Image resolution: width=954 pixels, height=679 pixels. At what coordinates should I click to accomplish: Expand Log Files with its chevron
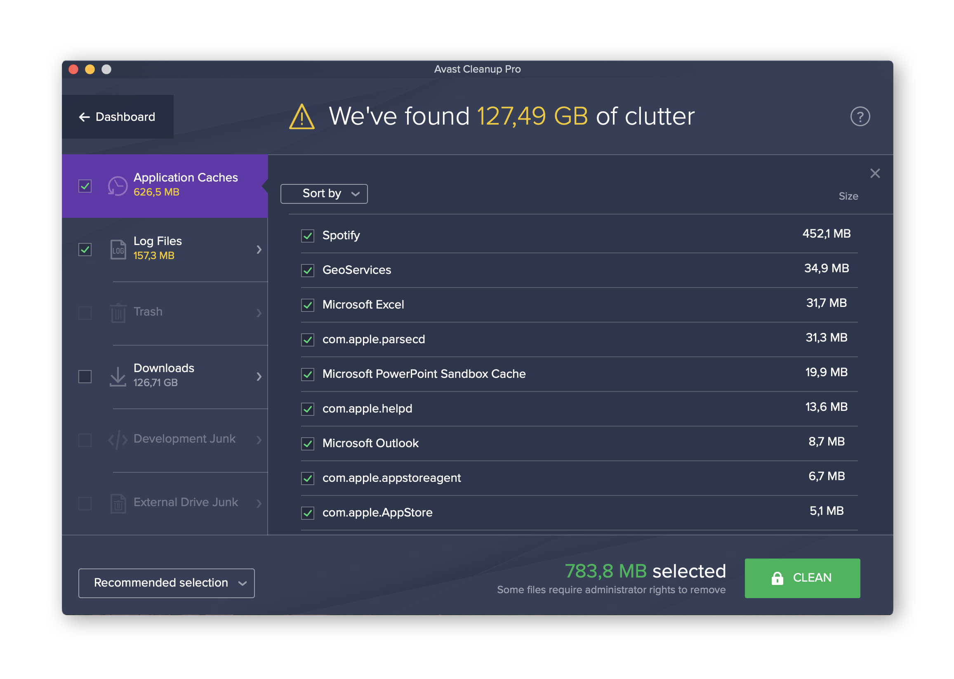pyautogui.click(x=259, y=250)
